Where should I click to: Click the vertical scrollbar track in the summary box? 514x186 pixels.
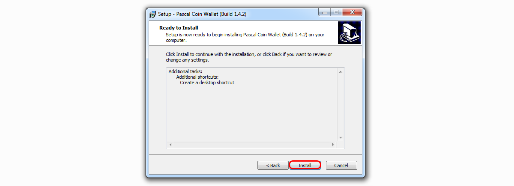coord(341,104)
